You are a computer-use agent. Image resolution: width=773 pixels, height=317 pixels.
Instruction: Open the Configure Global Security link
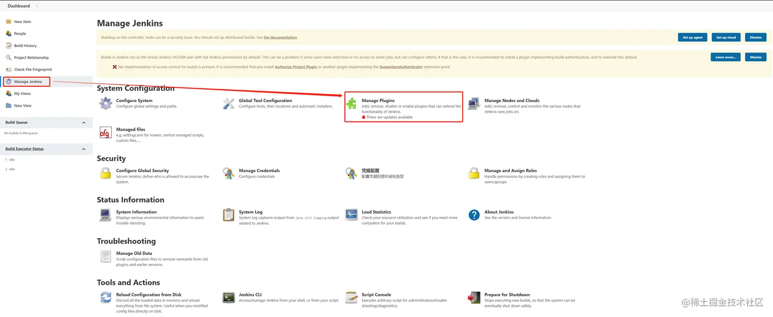[143, 170]
